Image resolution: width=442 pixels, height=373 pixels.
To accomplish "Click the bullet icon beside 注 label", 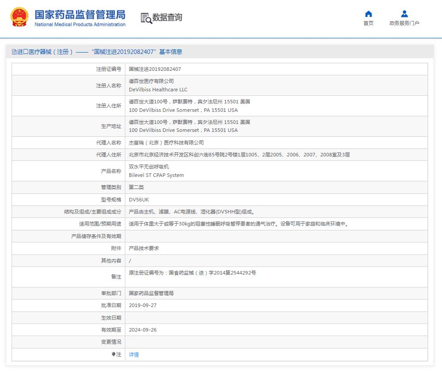I will [113, 354].
